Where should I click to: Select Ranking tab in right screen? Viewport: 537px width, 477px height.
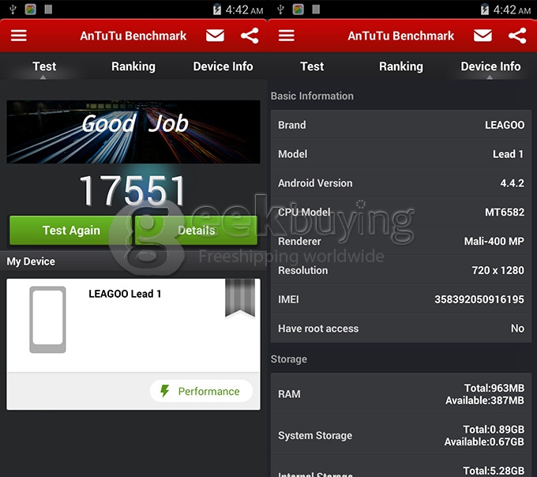[x=401, y=66]
